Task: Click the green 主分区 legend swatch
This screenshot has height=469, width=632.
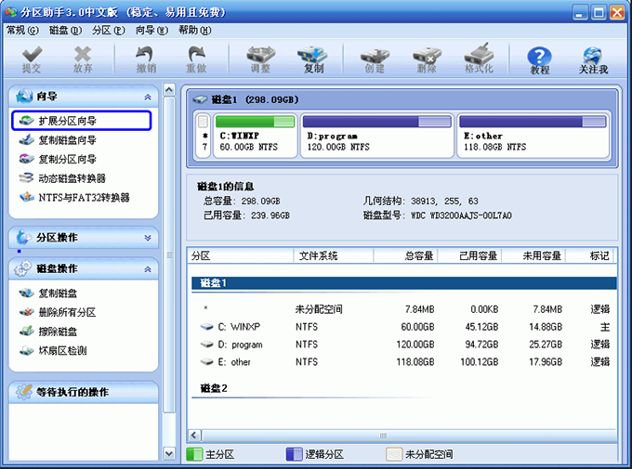Action: click(195, 454)
